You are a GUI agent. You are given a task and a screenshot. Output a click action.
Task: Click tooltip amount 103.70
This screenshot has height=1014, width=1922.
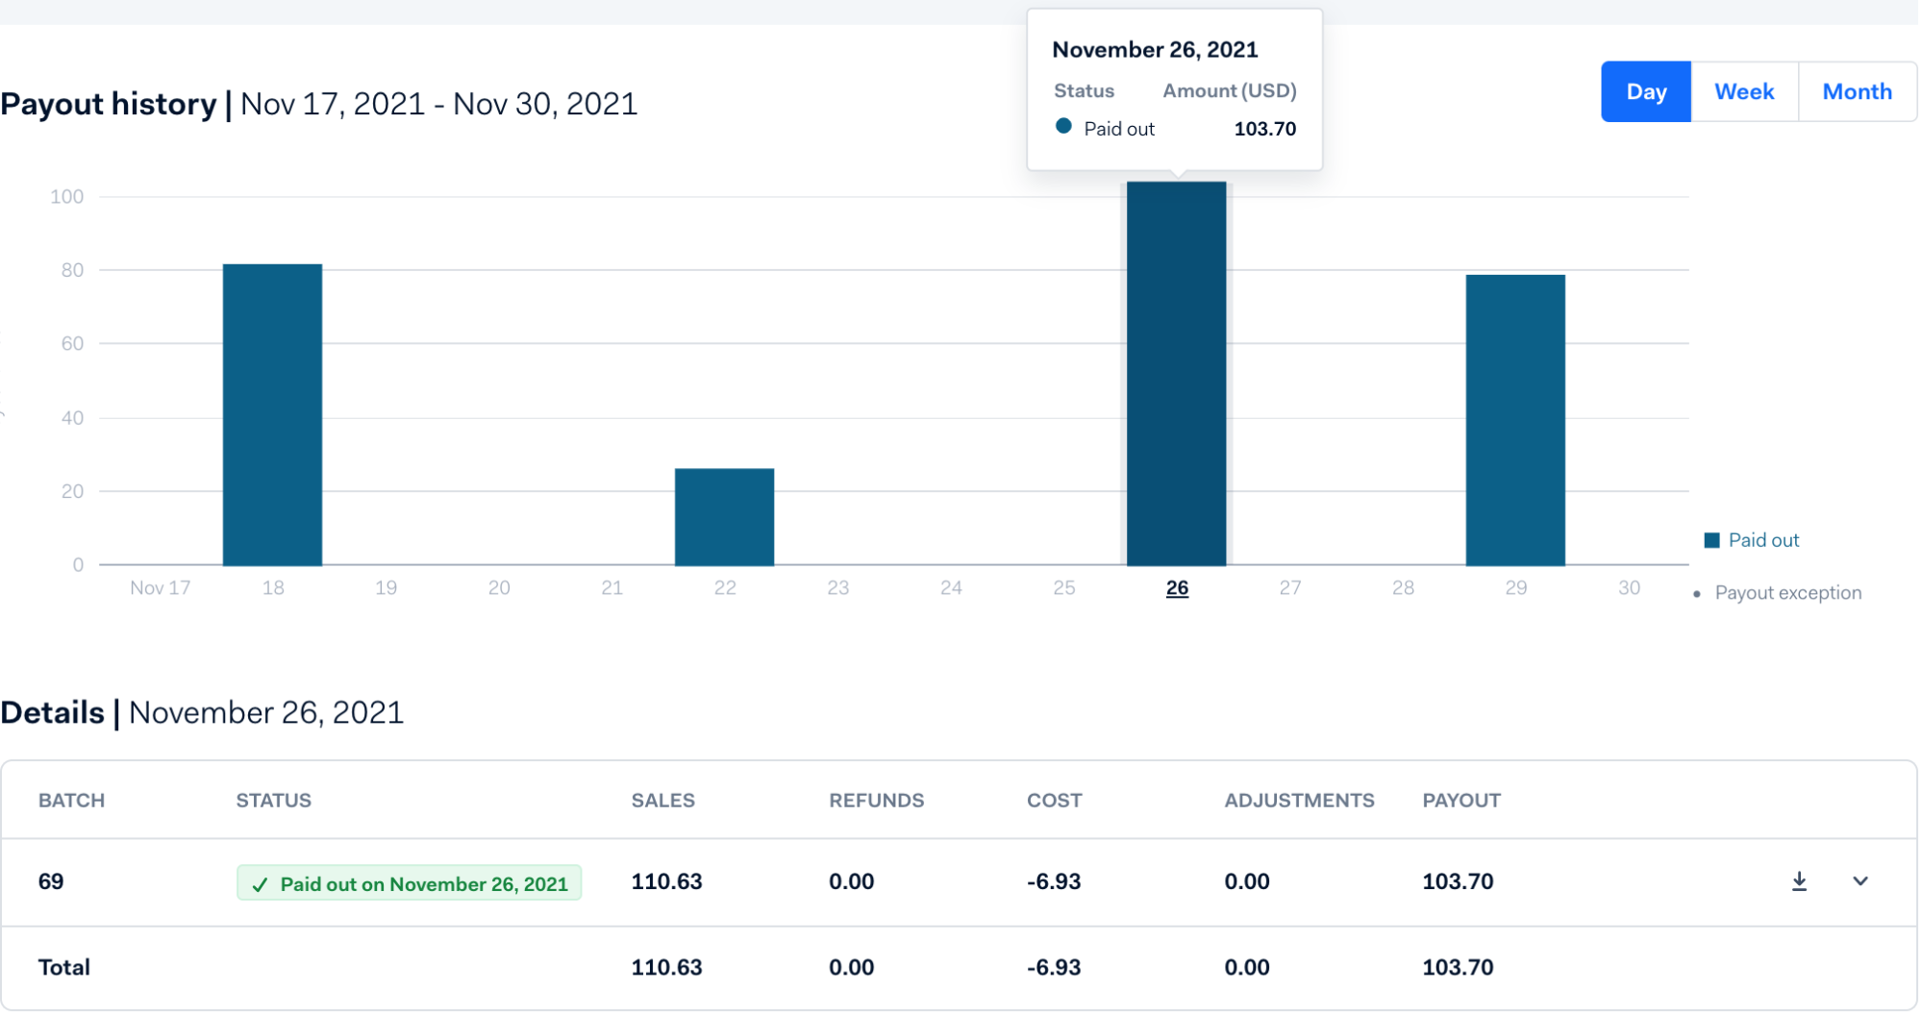click(x=1265, y=129)
